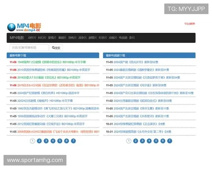Click the blue globe MP4电影 logo icon
Viewport: 212px width, 169px height.
point(11,27)
